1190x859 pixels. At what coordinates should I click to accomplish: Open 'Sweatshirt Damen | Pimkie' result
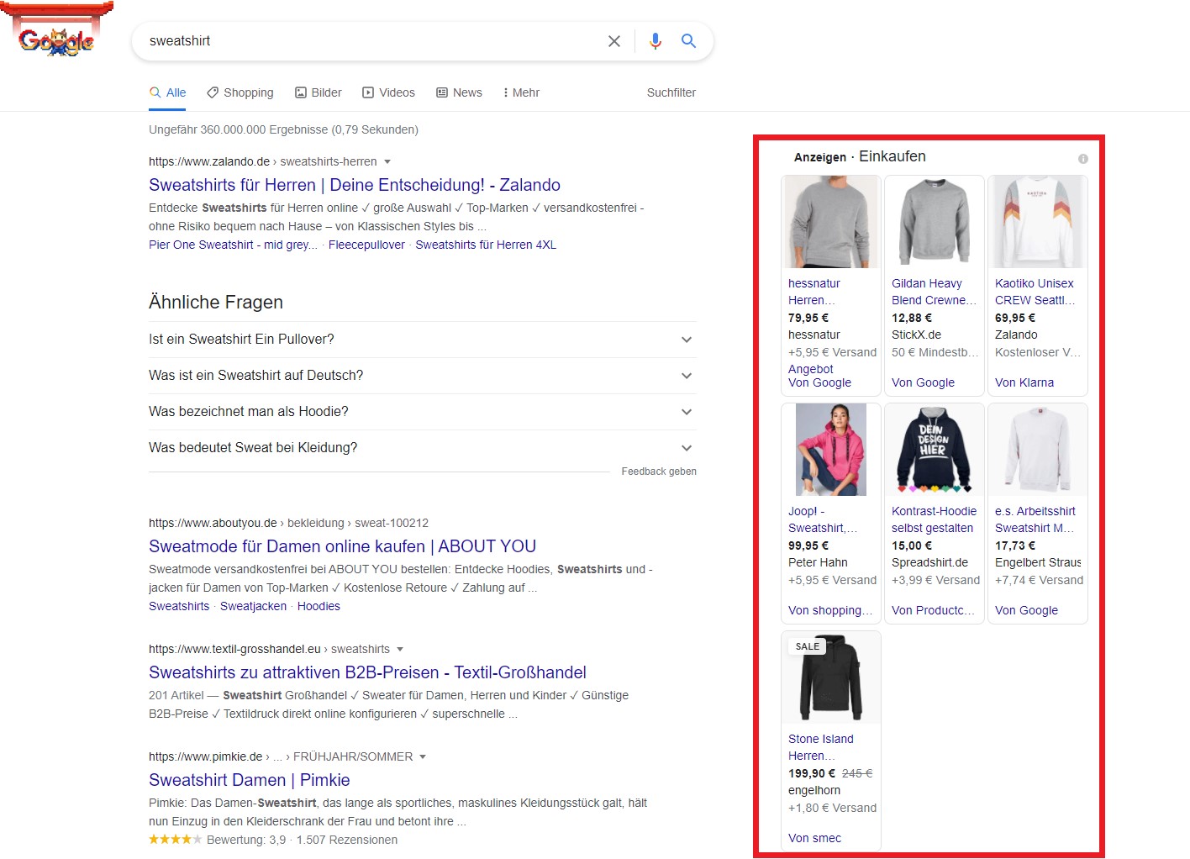pos(250,780)
